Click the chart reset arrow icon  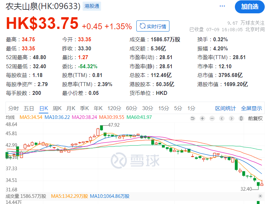[192, 118]
